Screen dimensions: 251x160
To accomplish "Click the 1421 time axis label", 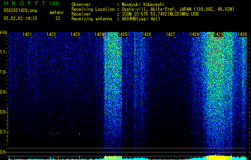I will click(27, 34).
